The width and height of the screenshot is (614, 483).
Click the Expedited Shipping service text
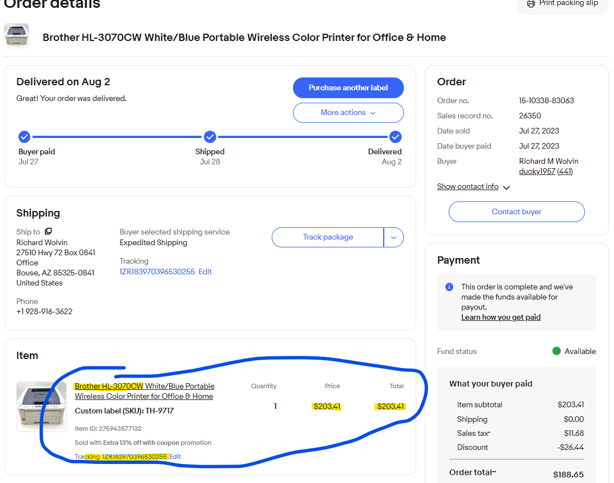pyautogui.click(x=153, y=243)
